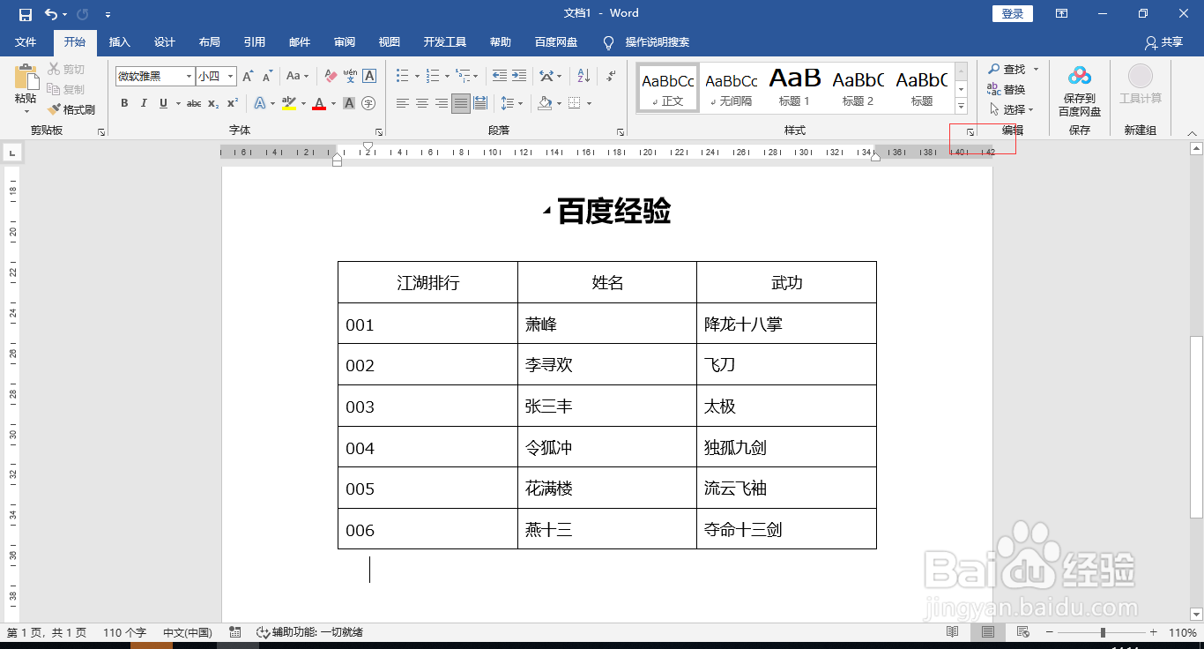Click the 登录 button in the title bar
The image size is (1204, 649).
click(x=1011, y=13)
